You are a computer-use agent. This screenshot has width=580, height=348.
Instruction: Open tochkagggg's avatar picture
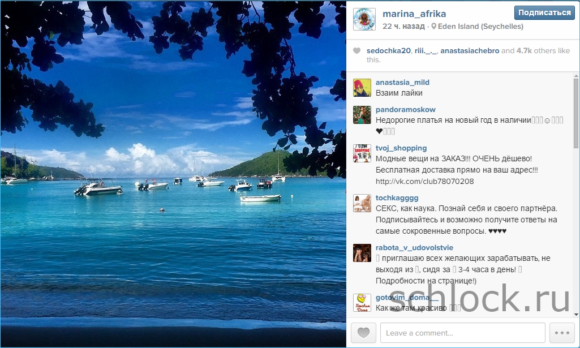tap(362, 203)
